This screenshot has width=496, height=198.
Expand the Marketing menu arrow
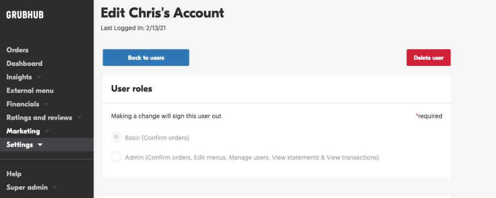[47, 131]
